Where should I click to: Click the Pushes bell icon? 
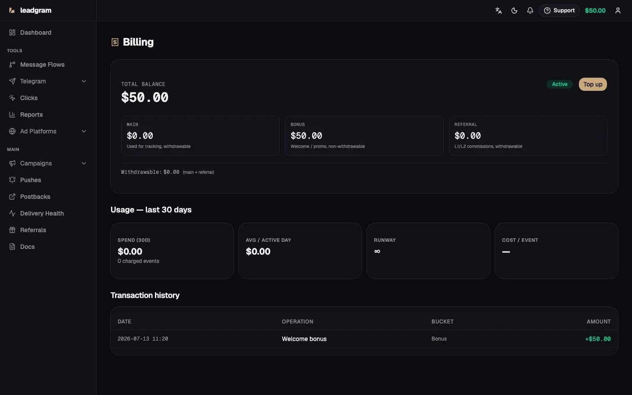(12, 180)
